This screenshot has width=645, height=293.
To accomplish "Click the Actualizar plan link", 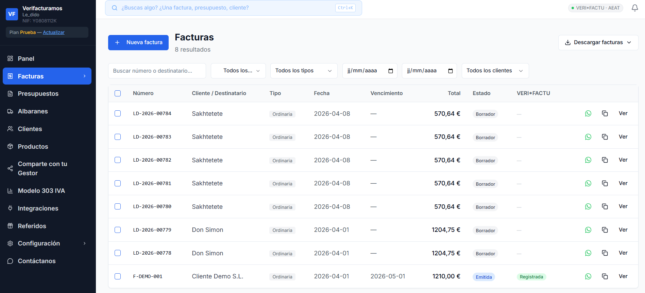I will click(x=54, y=33).
